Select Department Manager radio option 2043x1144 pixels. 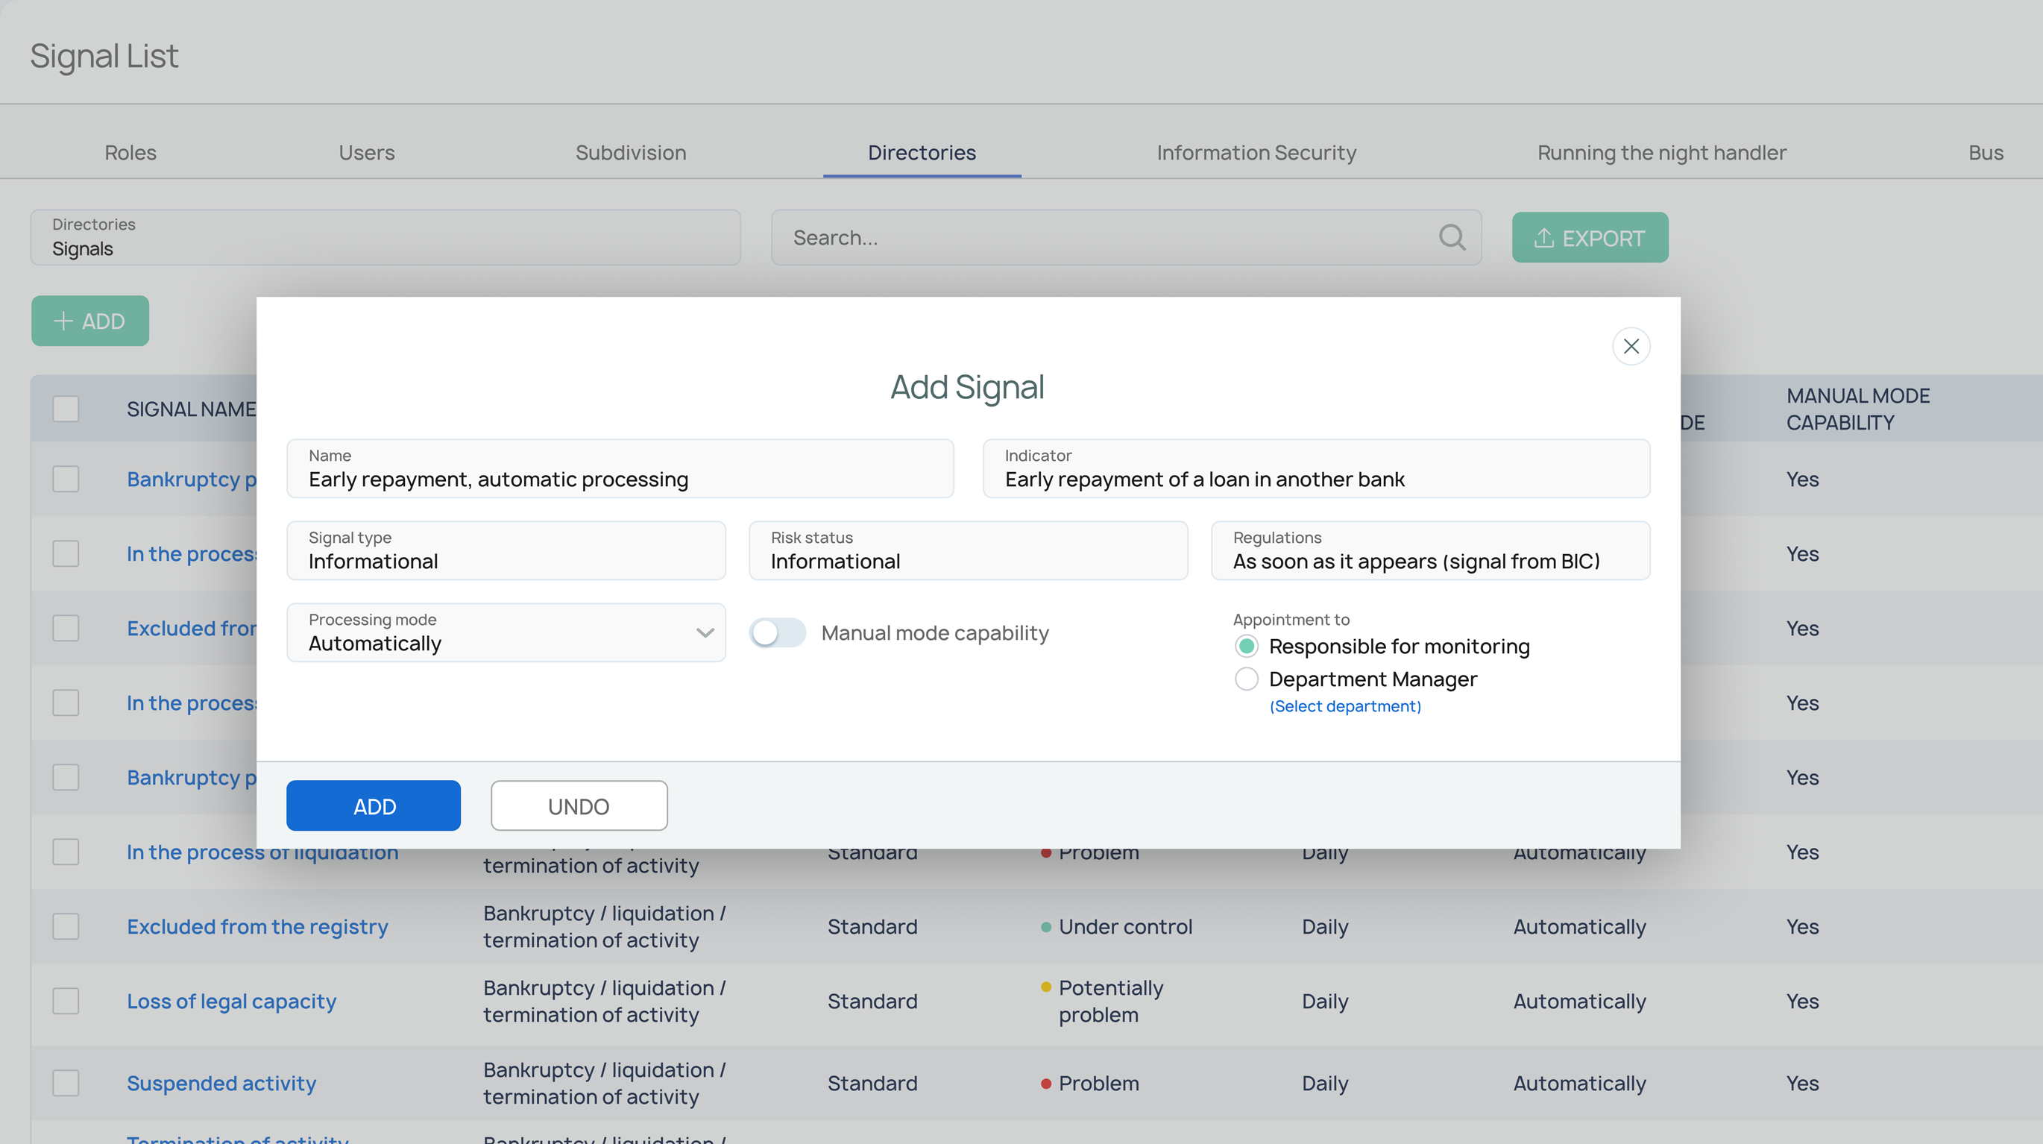(1246, 679)
